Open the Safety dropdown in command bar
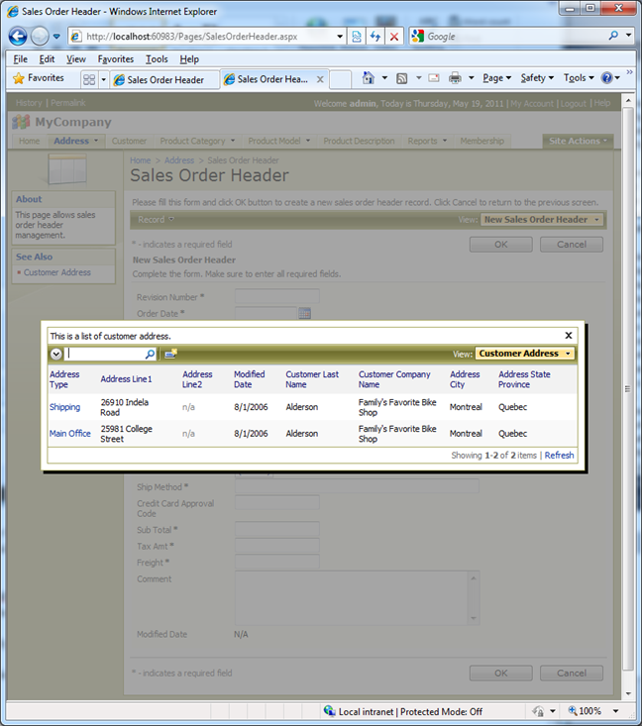The height and width of the screenshot is (726, 642). (537, 78)
